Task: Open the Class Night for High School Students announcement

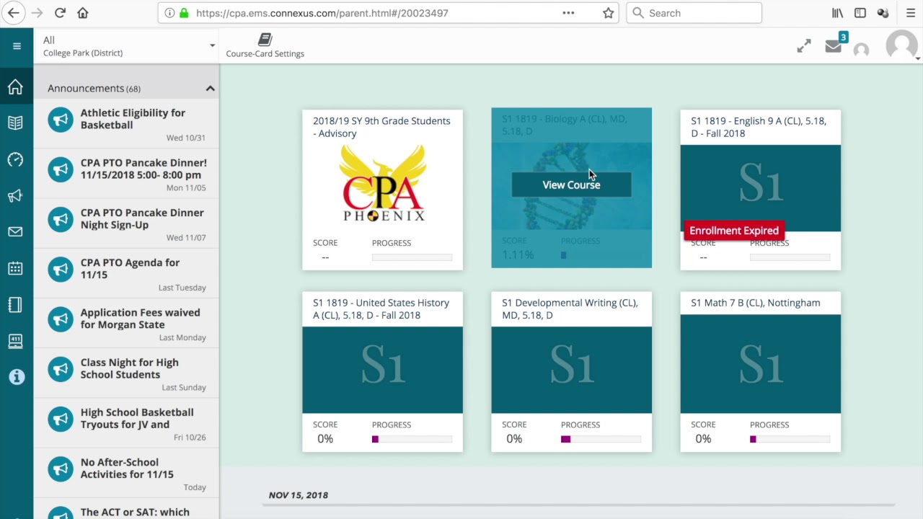Action: point(127,372)
